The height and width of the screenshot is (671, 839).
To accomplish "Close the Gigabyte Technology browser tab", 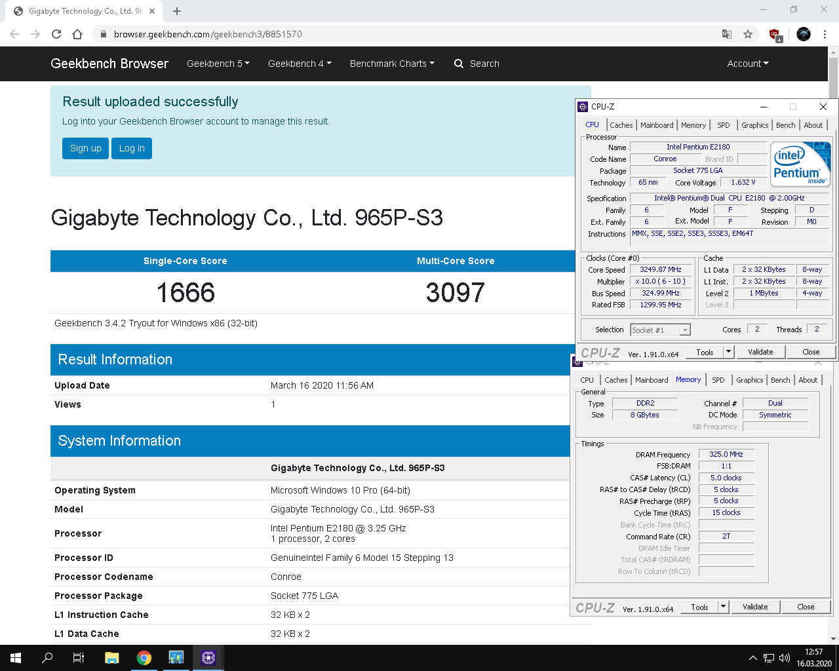I will pos(152,11).
